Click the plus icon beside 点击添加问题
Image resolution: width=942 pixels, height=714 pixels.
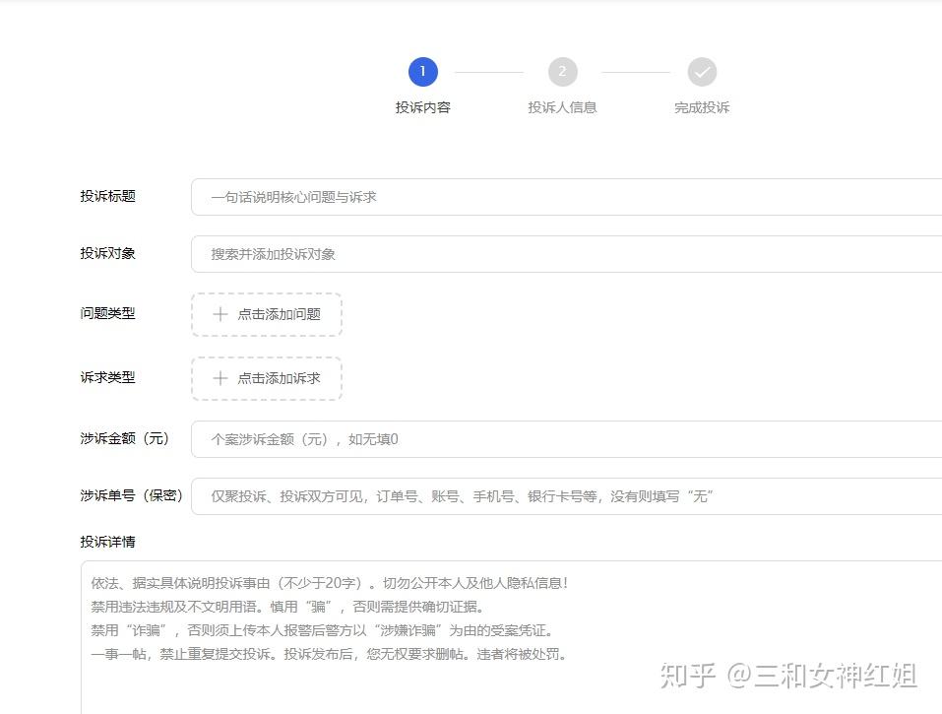click(x=220, y=314)
